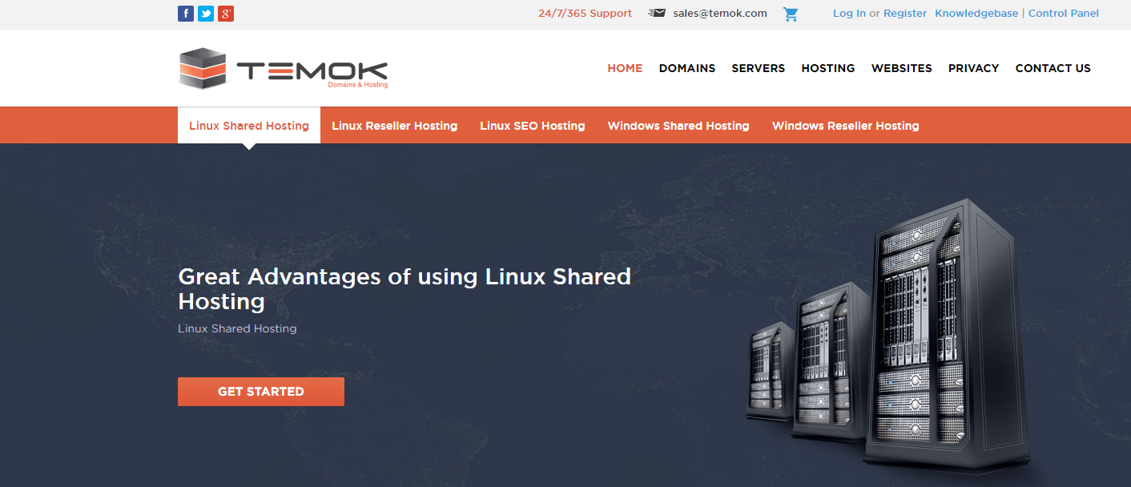The height and width of the screenshot is (487, 1131).
Task: Open the Control Panel link
Action: click(1064, 14)
